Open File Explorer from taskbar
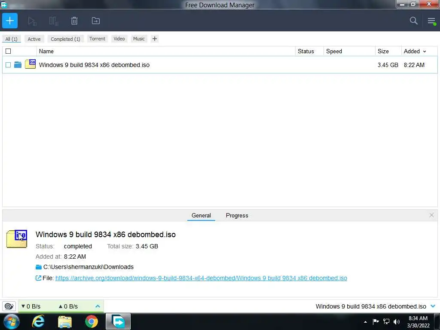 click(65, 322)
